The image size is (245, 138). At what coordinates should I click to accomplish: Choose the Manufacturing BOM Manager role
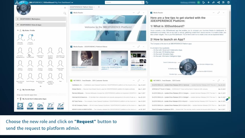[x=60, y=53]
